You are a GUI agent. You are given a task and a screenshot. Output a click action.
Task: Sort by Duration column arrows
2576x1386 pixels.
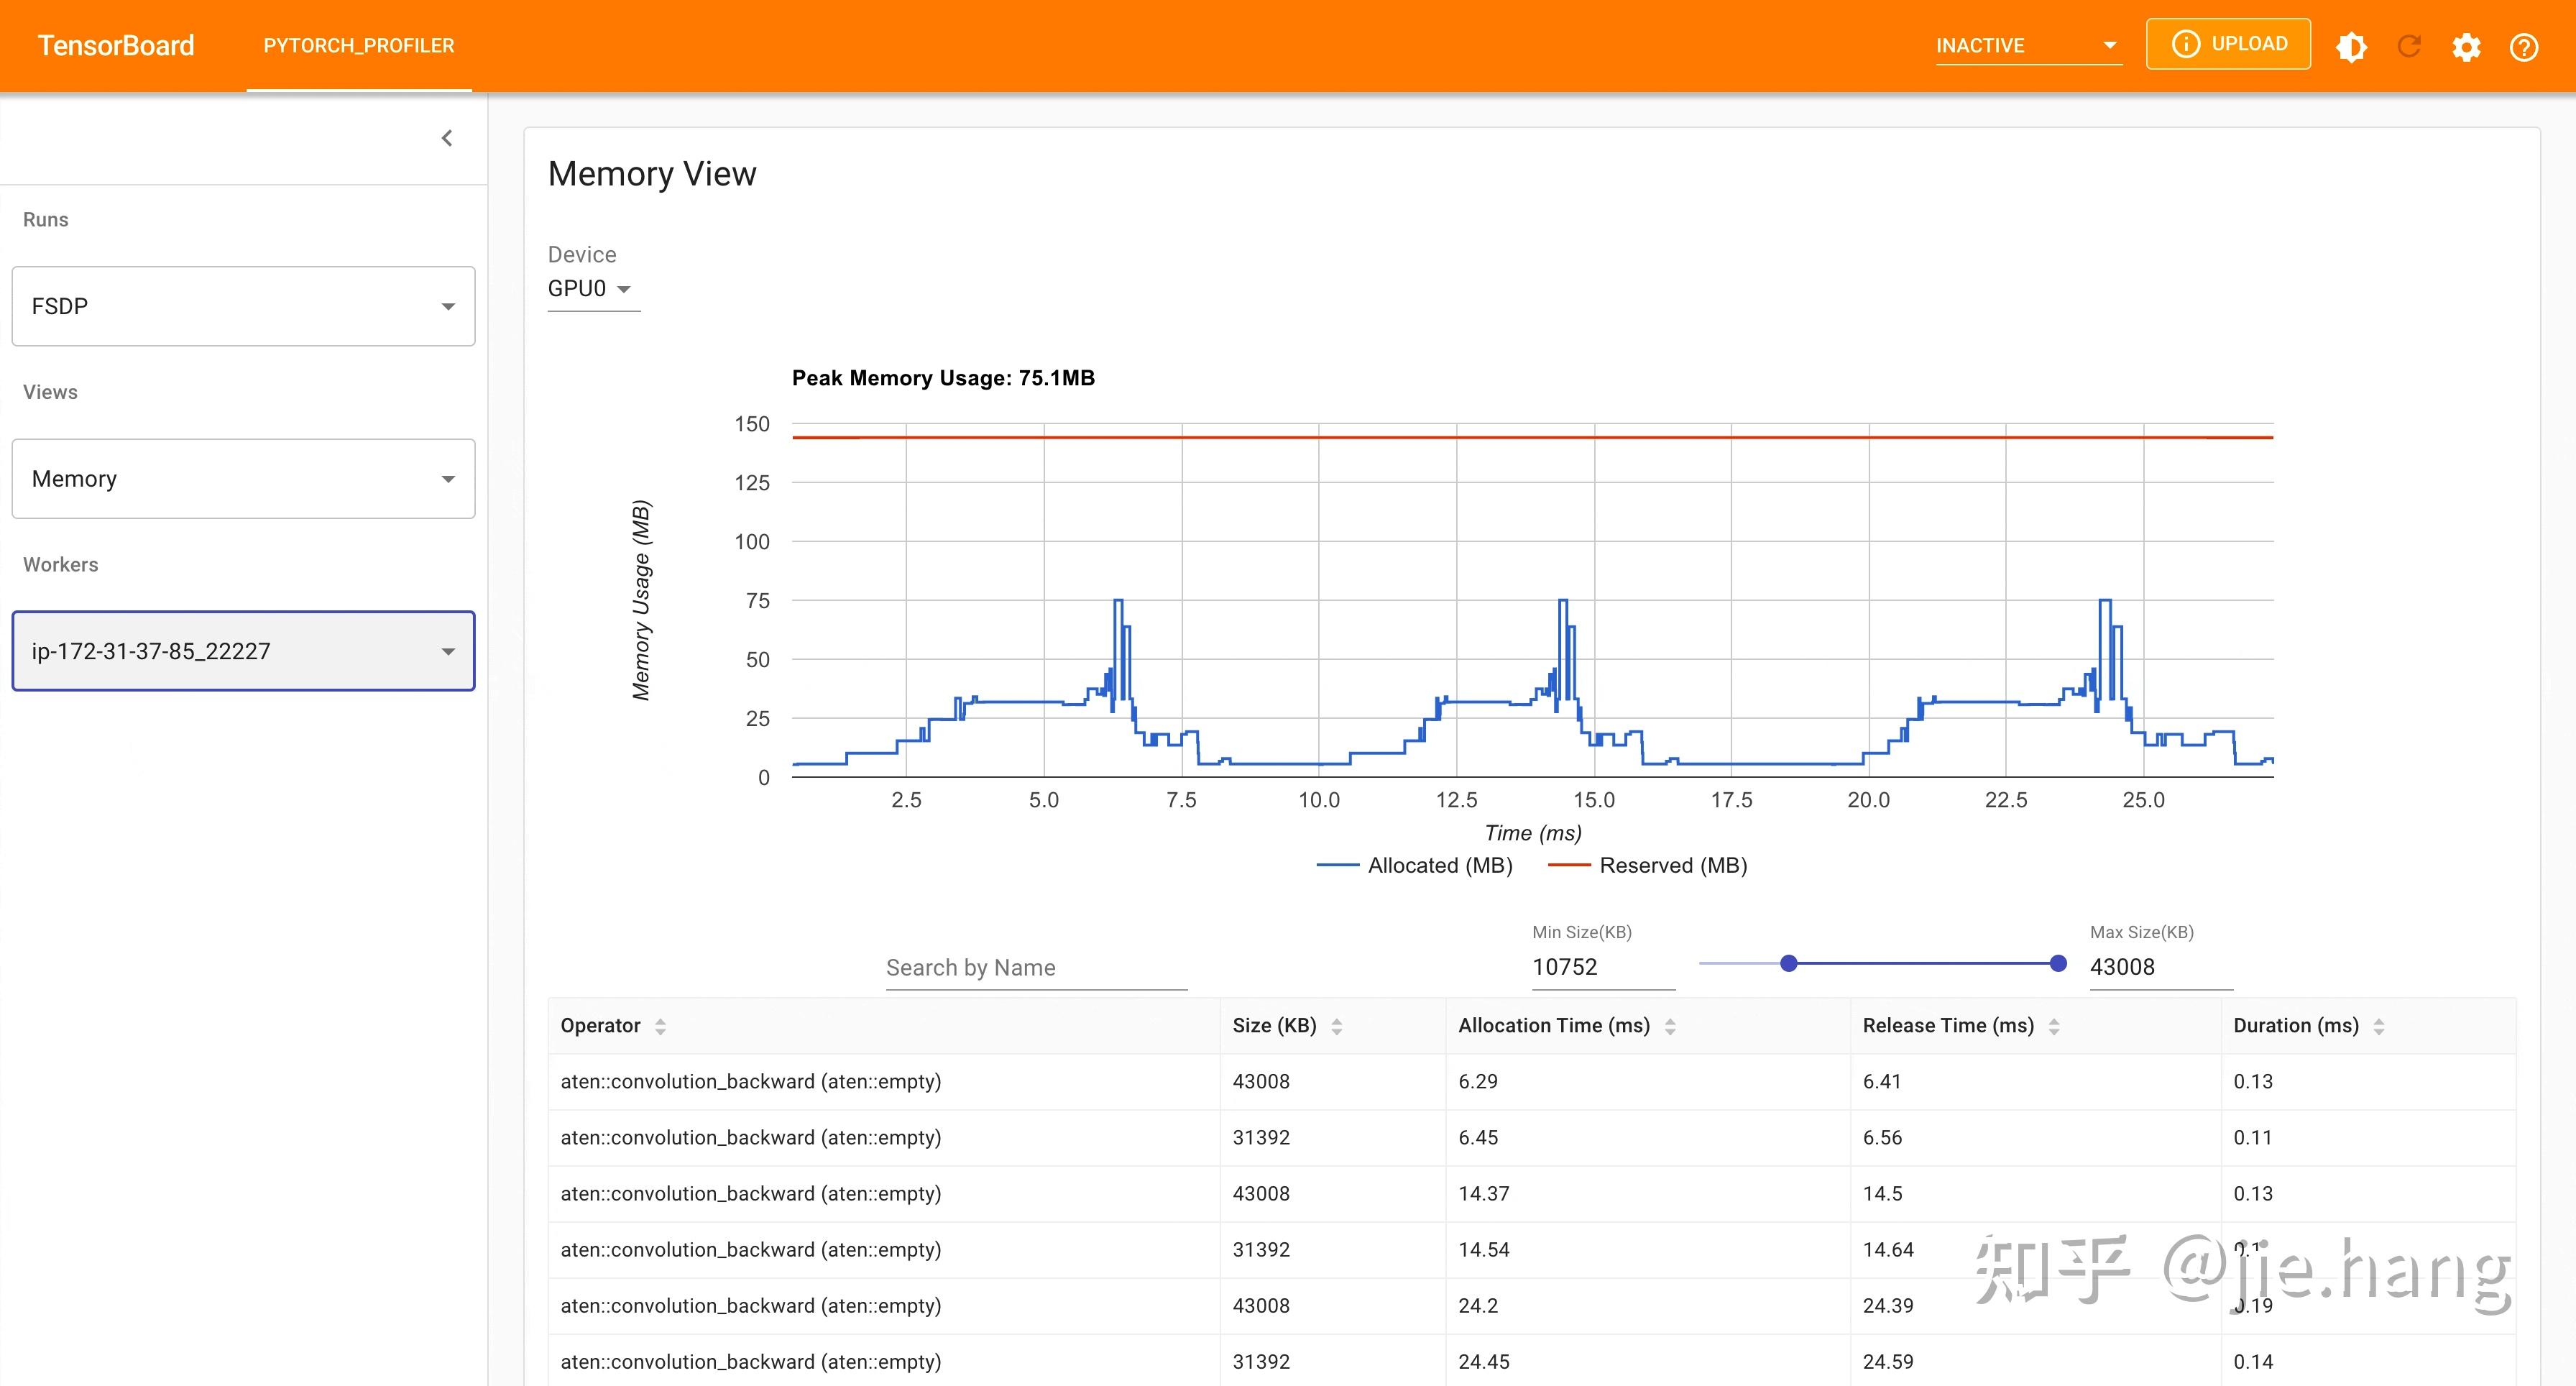pos(2379,1026)
